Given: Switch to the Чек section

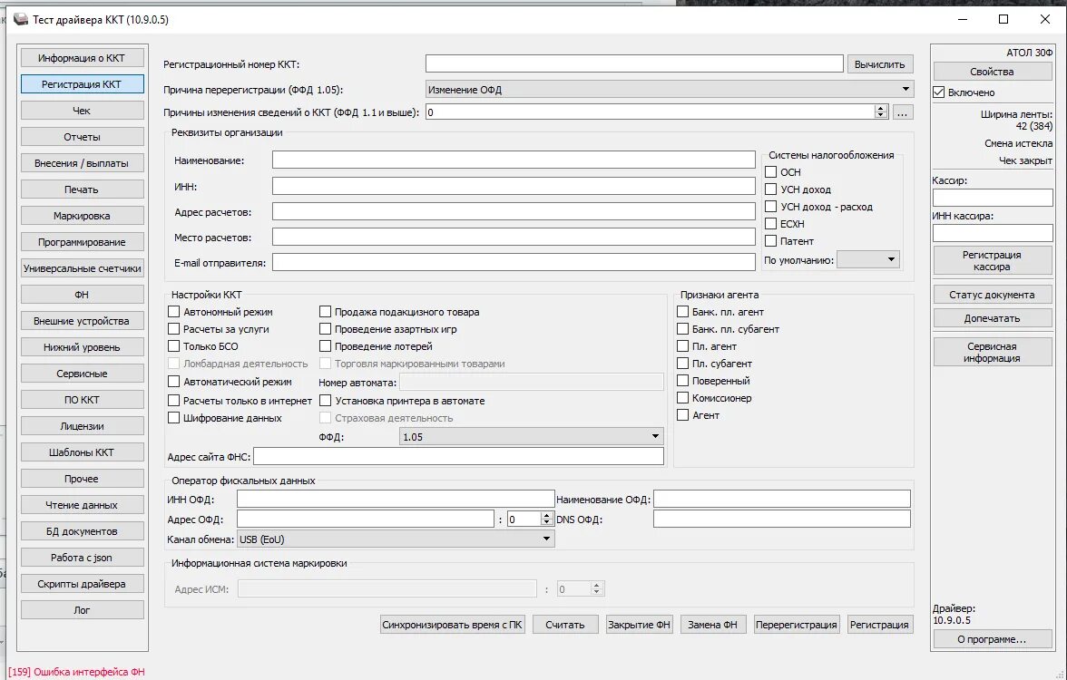Looking at the screenshot, I should pyautogui.click(x=82, y=111).
